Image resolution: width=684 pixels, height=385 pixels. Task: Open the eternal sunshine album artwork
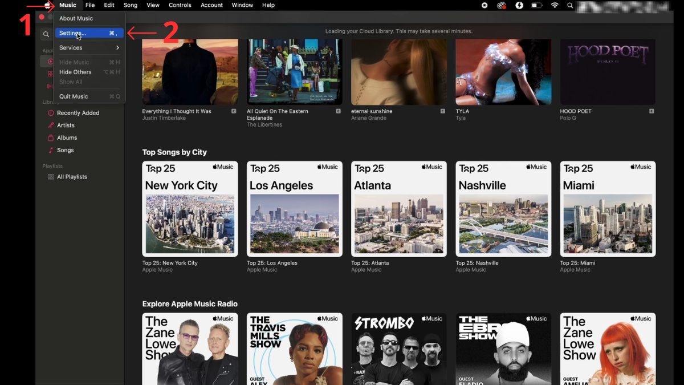click(x=399, y=72)
